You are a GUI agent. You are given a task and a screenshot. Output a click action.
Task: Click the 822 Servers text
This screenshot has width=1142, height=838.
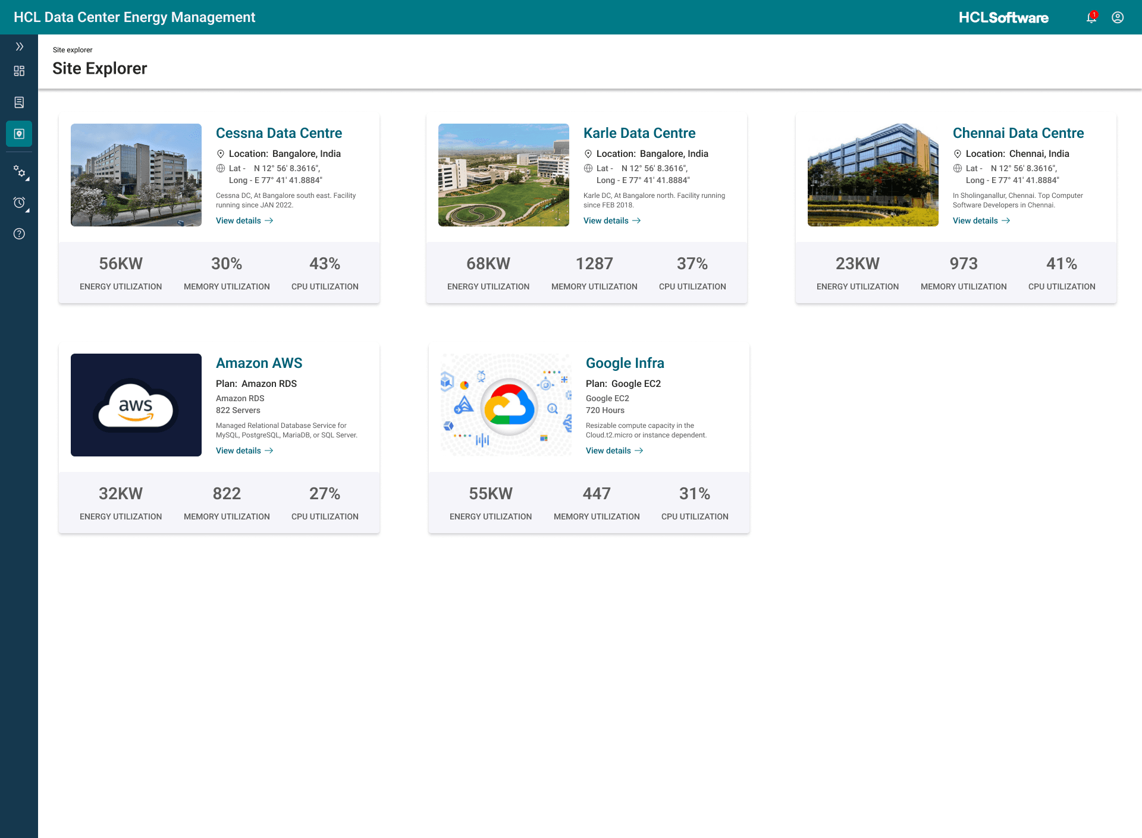(x=238, y=411)
